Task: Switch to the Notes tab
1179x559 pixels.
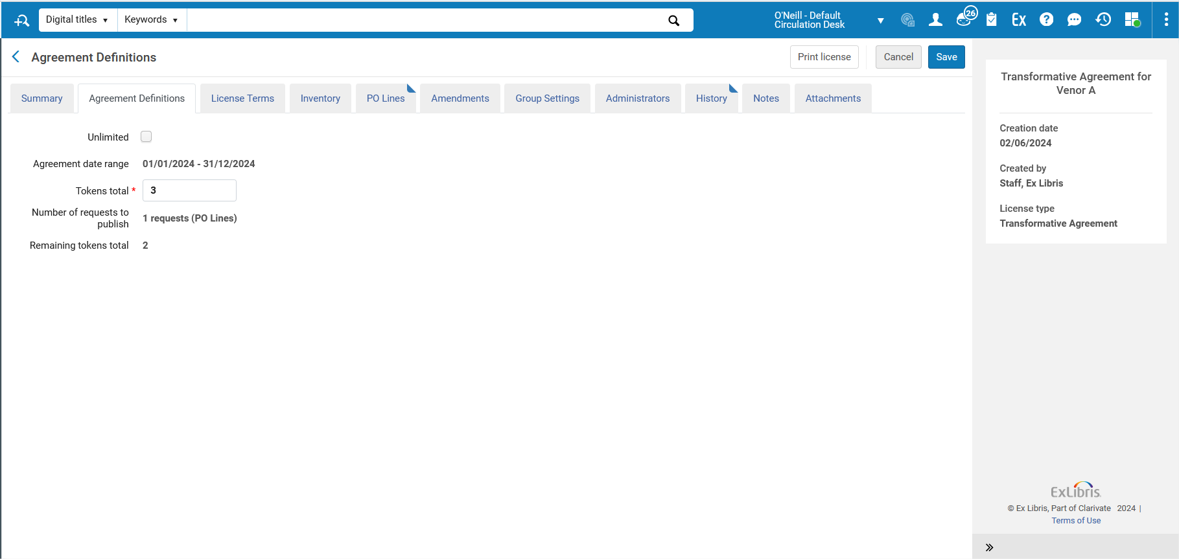Action: click(x=766, y=98)
